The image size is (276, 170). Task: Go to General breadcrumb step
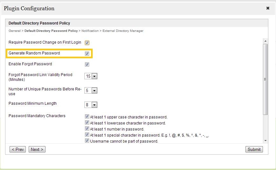click(14, 31)
